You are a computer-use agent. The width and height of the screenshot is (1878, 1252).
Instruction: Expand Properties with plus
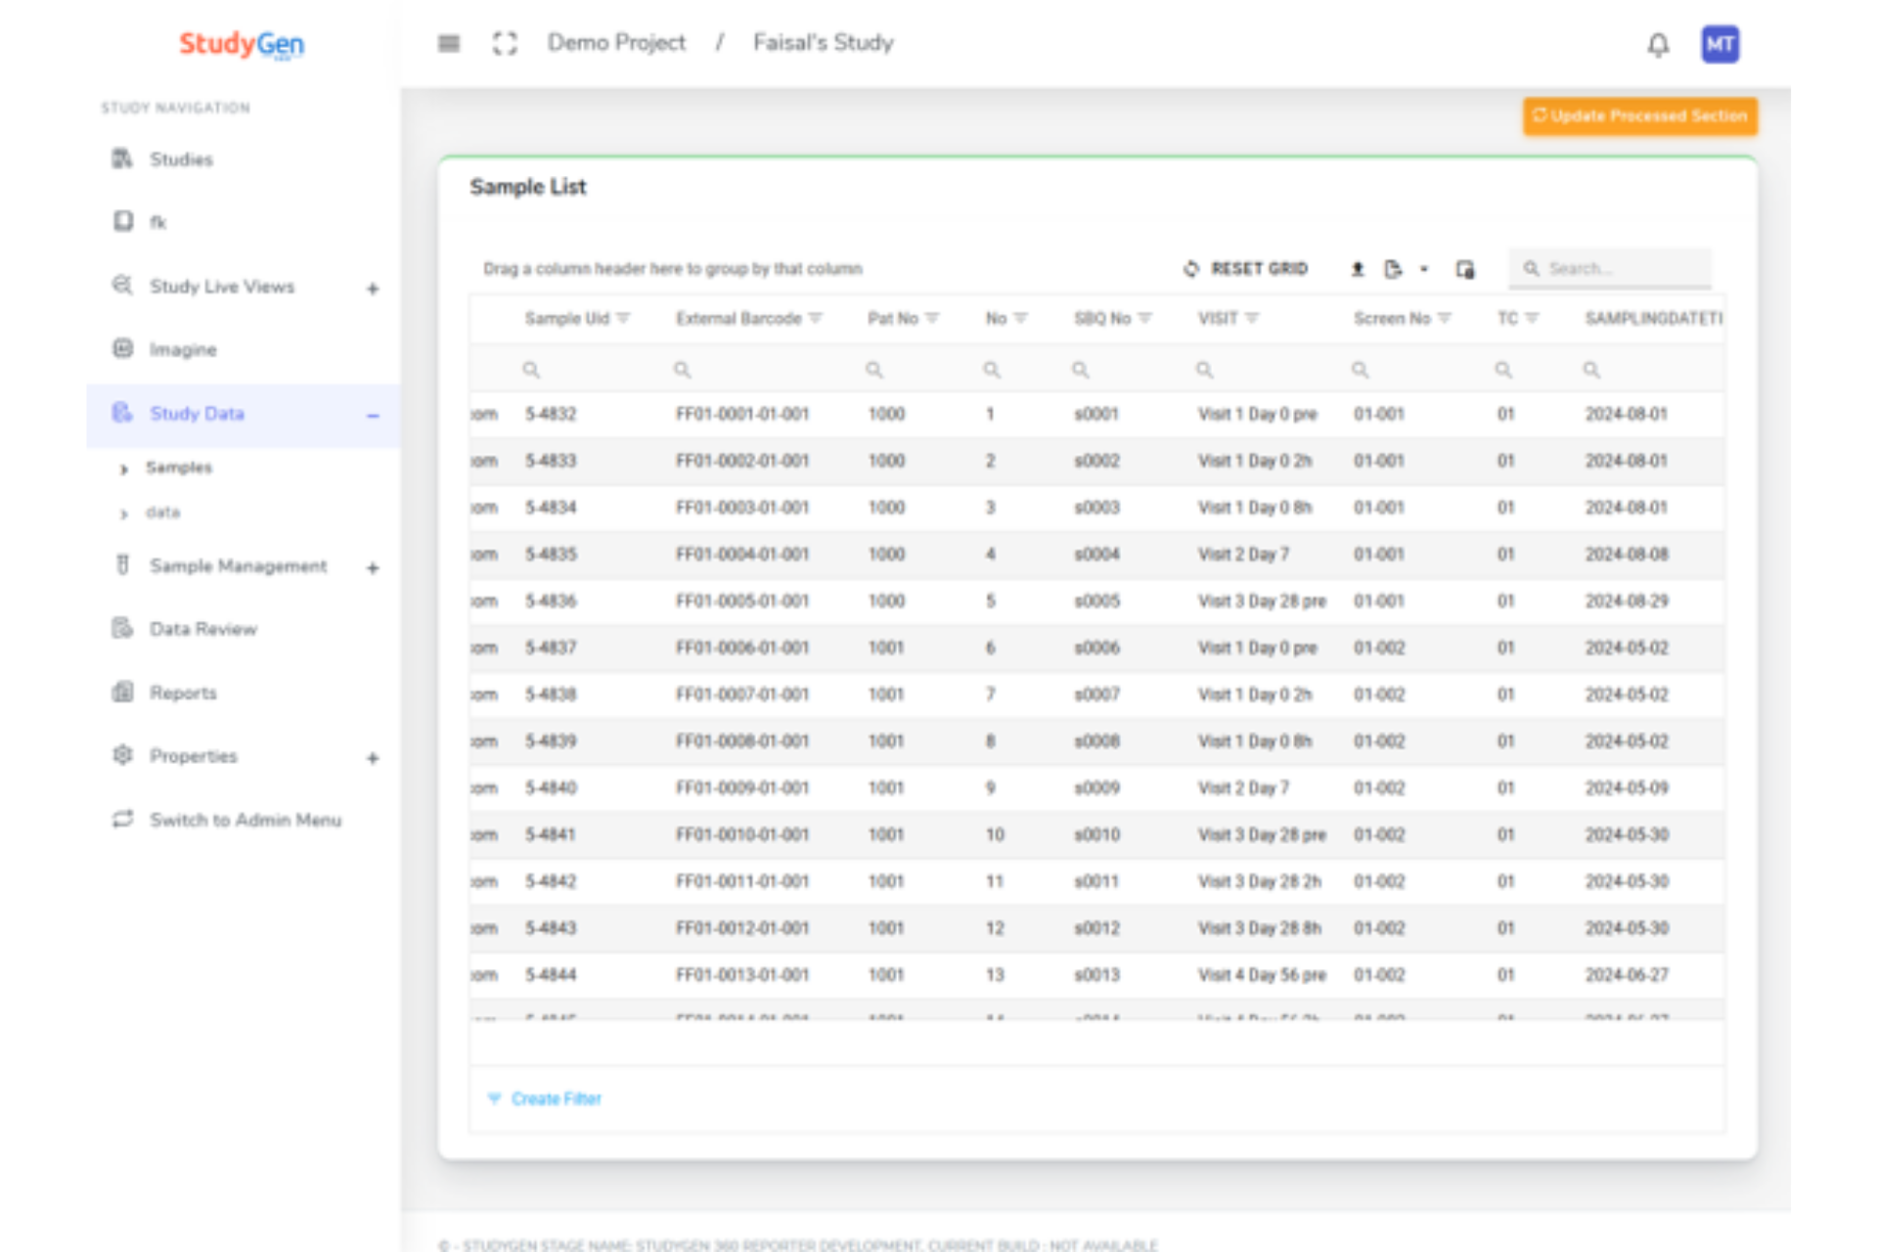(x=373, y=758)
